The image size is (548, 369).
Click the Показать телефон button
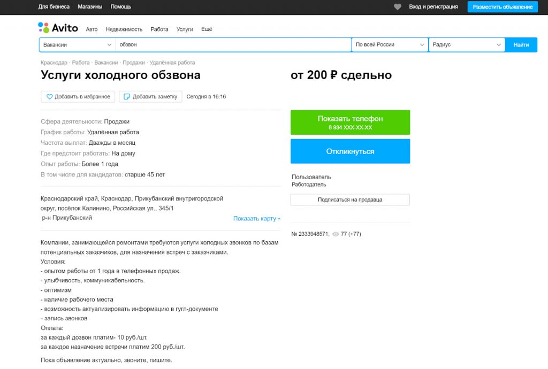coord(349,122)
